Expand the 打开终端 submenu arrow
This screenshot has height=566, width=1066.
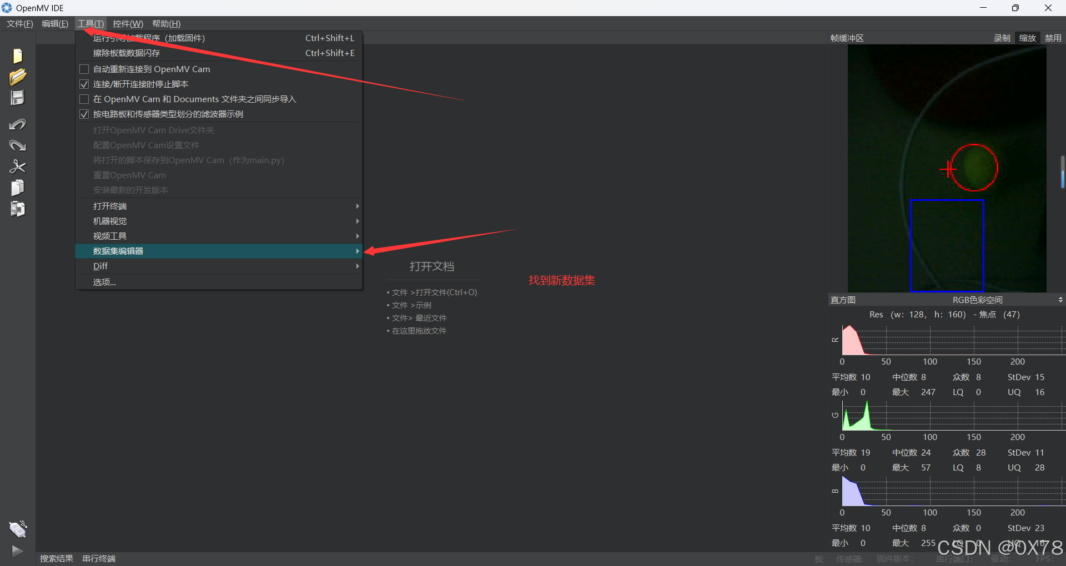[x=358, y=206]
